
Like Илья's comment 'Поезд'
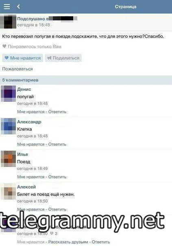pyautogui.click(x=31, y=177)
